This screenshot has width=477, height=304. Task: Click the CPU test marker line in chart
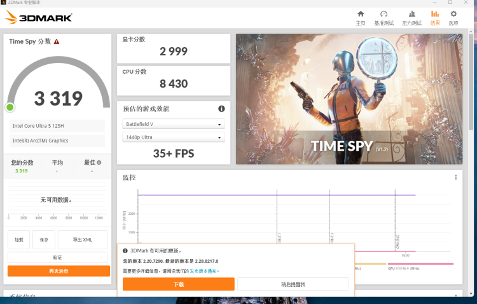[x=395, y=221]
